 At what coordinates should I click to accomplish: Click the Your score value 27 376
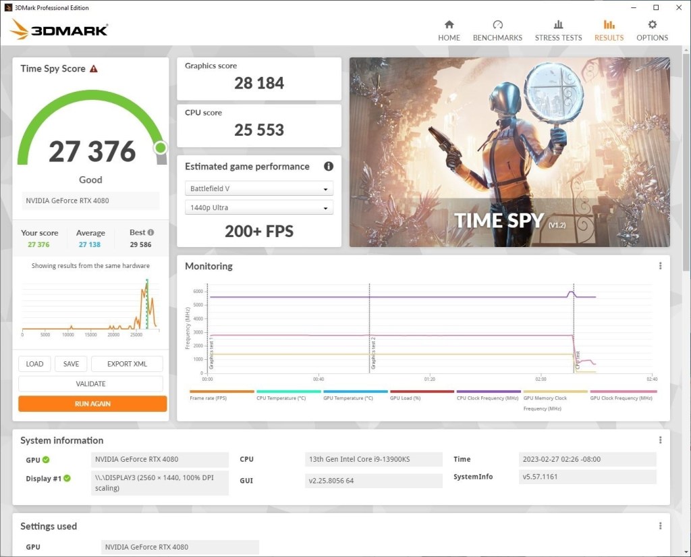[x=38, y=244]
